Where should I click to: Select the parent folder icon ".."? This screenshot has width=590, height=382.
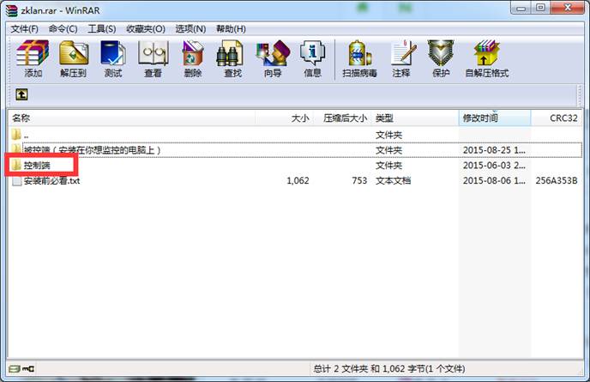pyautogui.click(x=16, y=135)
